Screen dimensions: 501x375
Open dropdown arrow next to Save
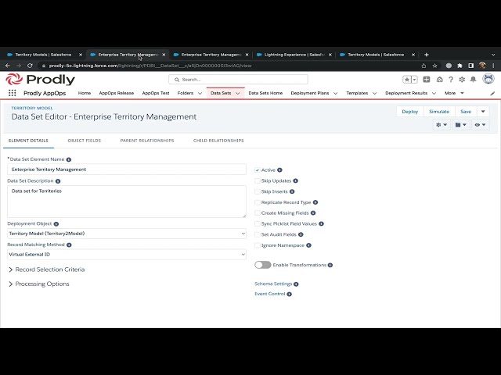coord(483,111)
